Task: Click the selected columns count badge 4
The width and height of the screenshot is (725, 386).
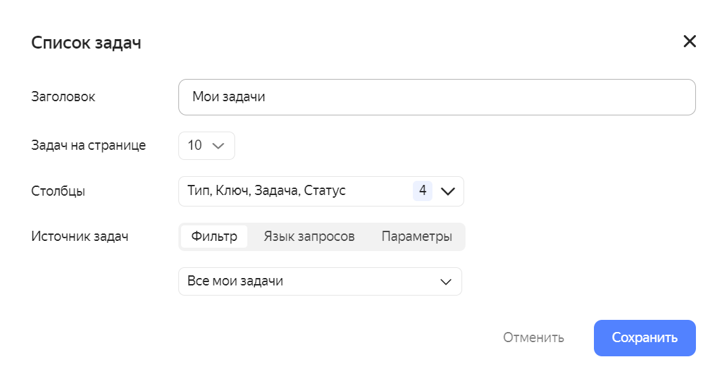Action: [422, 191]
